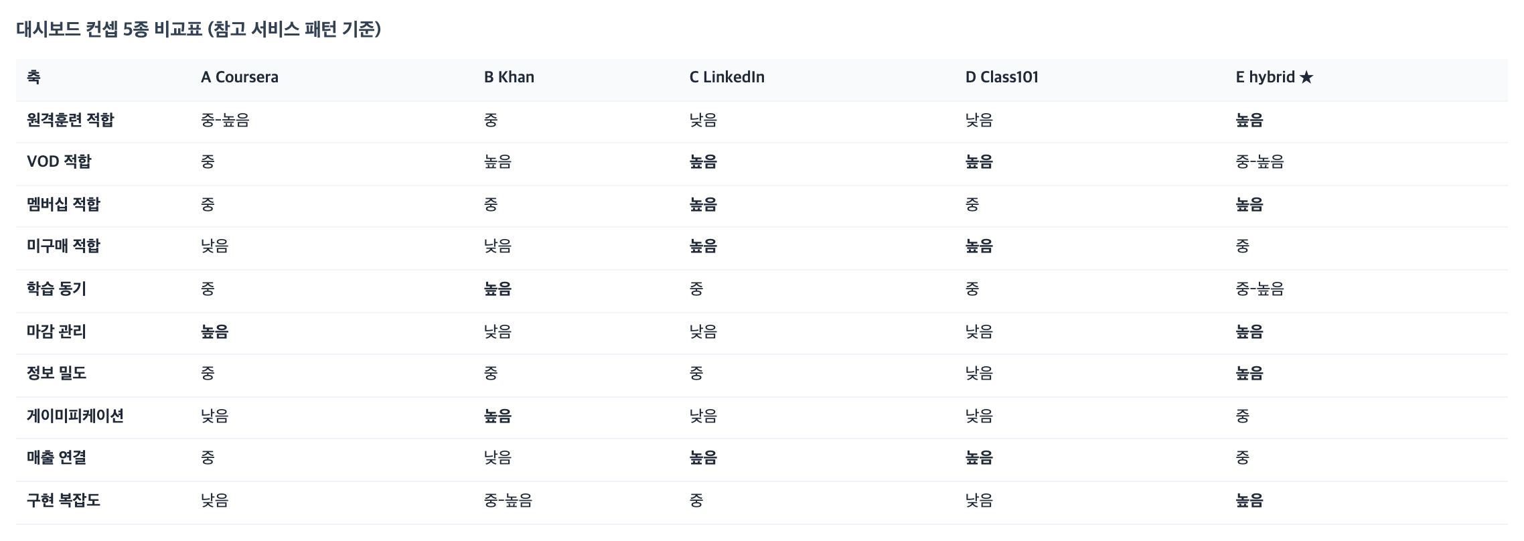Select the 축 header cell

[33, 78]
